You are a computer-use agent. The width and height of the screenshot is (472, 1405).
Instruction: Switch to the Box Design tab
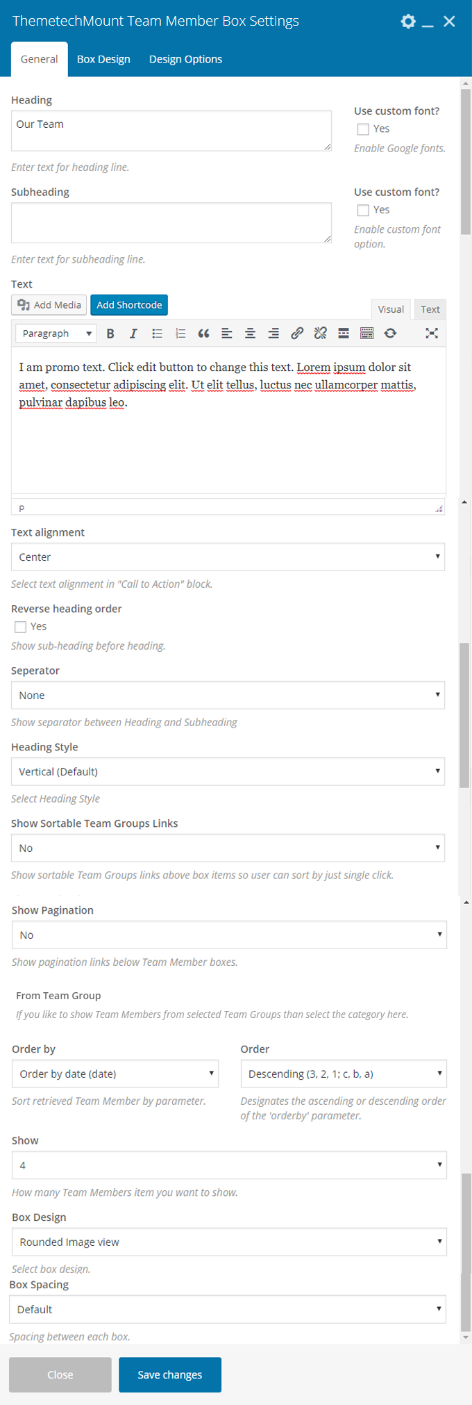pos(103,59)
